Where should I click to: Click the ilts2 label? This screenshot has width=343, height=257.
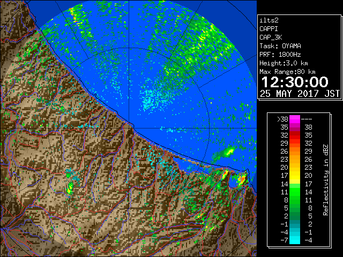269,20
